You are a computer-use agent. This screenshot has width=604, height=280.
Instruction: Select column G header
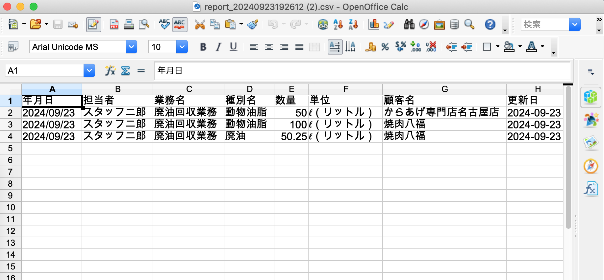[444, 89]
